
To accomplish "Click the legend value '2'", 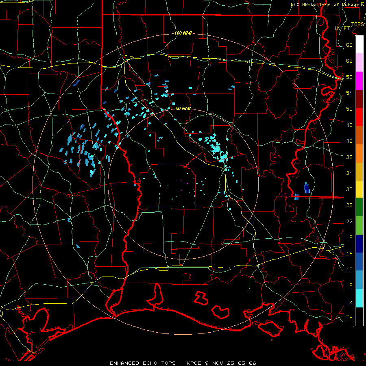I will coord(351,302).
